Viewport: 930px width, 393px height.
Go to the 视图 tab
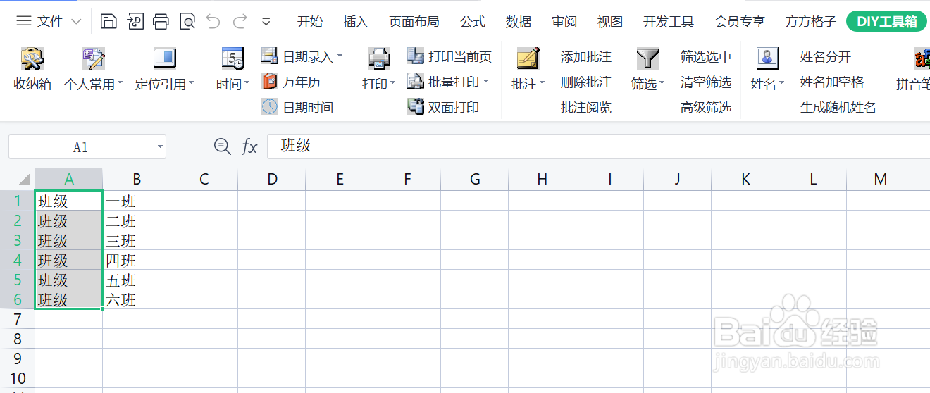click(x=610, y=22)
